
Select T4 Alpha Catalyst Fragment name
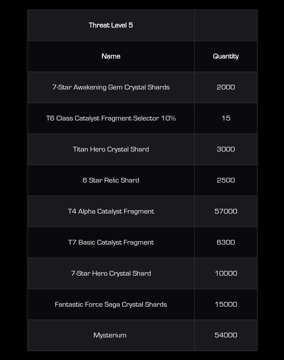point(111,211)
